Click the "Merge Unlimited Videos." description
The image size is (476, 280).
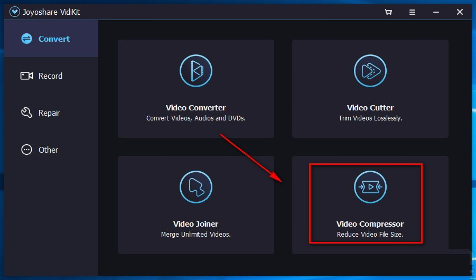tap(195, 235)
